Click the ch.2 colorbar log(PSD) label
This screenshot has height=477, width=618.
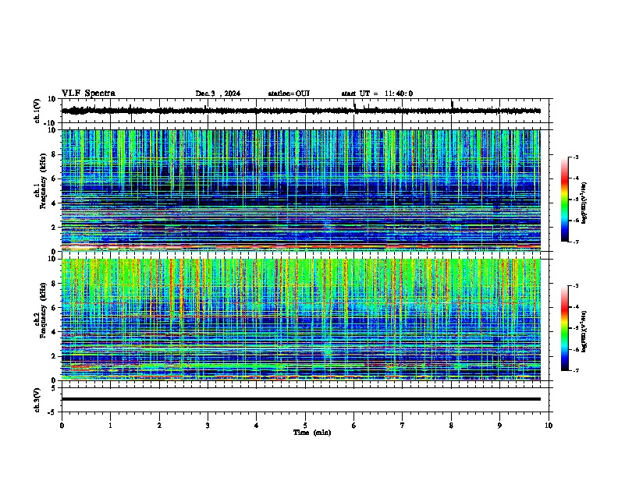(584, 331)
